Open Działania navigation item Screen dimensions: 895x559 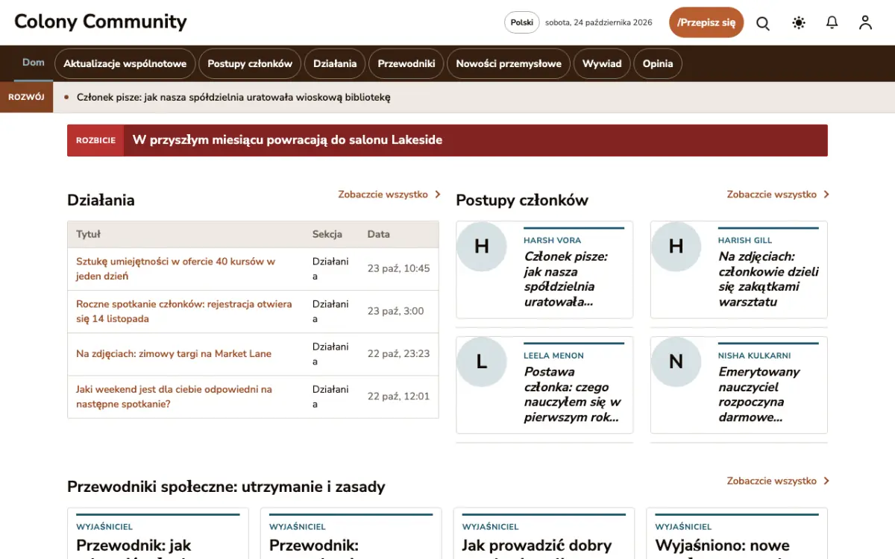(335, 63)
